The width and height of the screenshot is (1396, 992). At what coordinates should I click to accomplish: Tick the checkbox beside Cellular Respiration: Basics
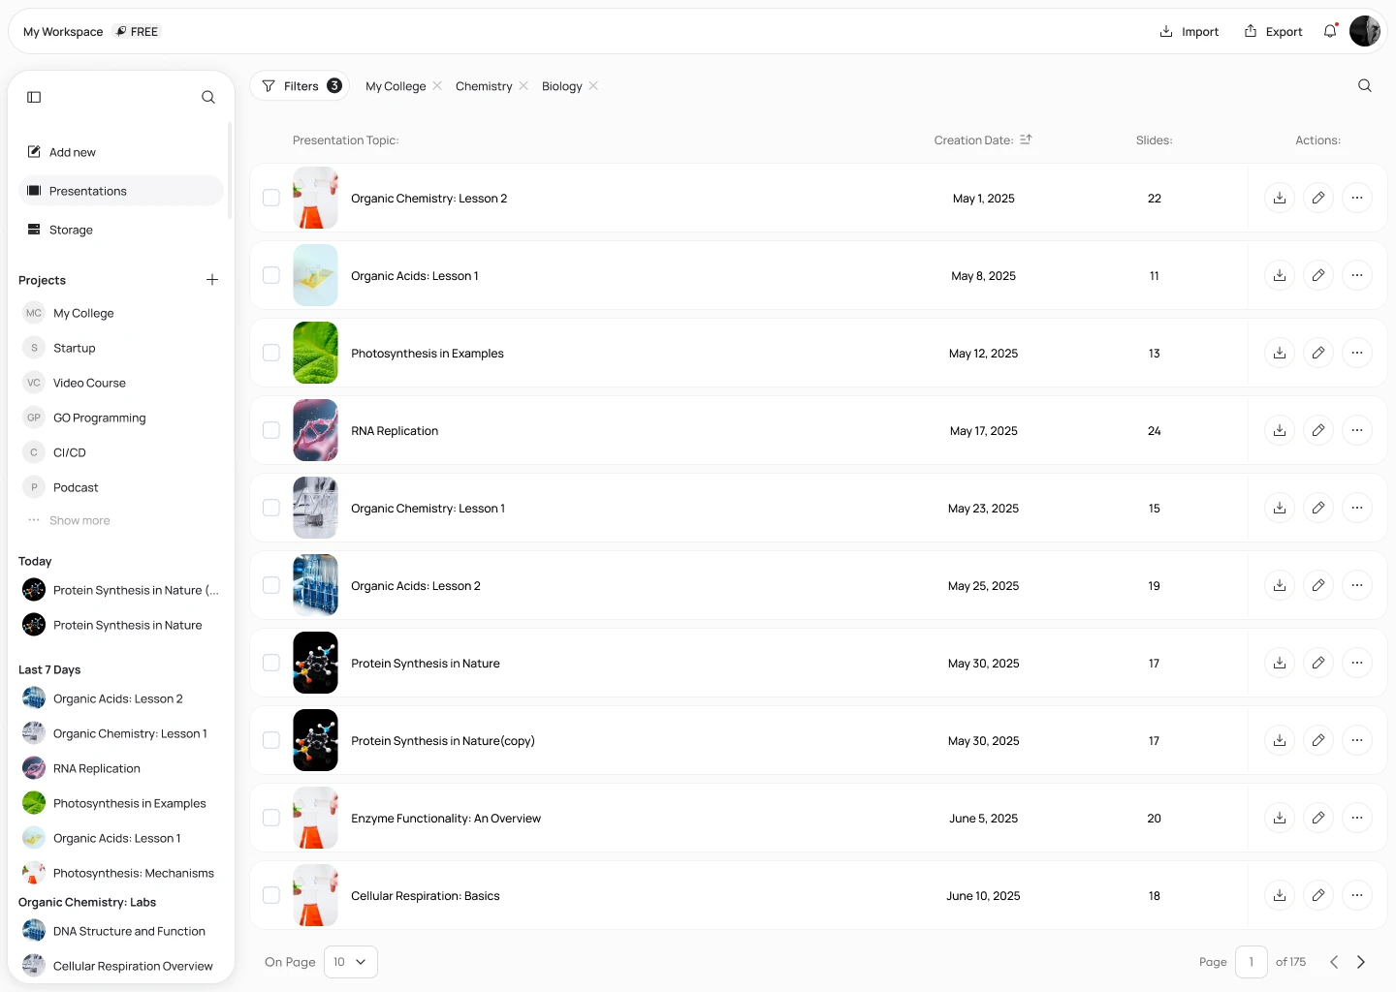(271, 895)
